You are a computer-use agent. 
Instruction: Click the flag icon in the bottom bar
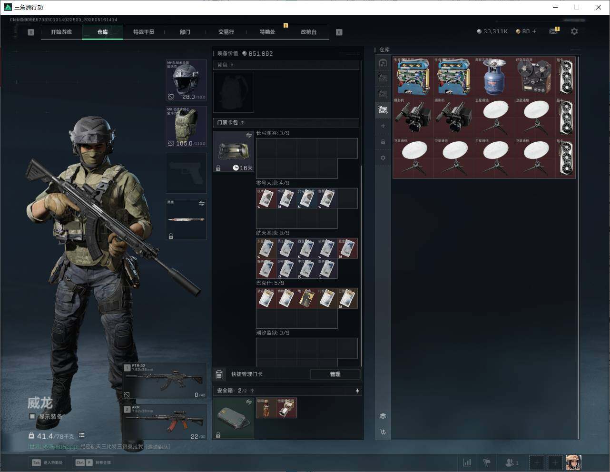[x=487, y=462]
